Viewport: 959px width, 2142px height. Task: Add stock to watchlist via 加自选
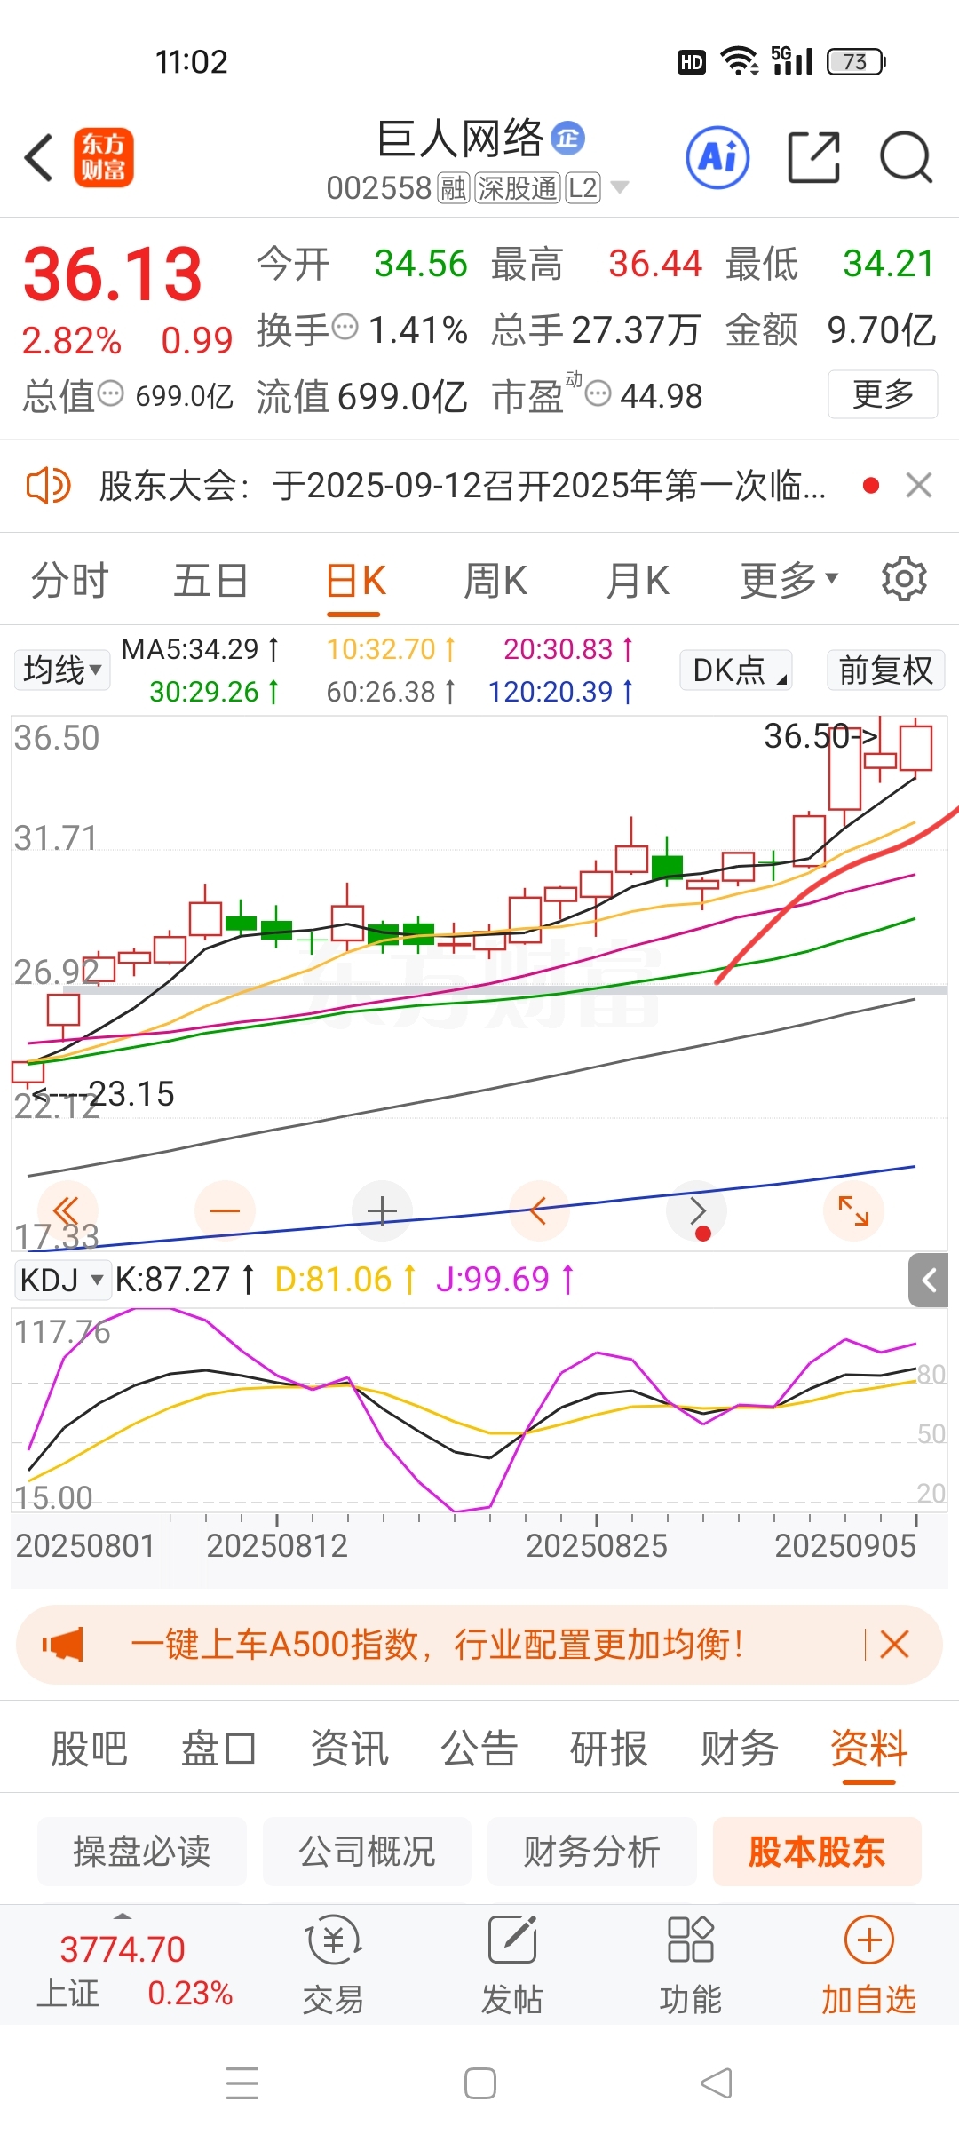click(x=868, y=1964)
